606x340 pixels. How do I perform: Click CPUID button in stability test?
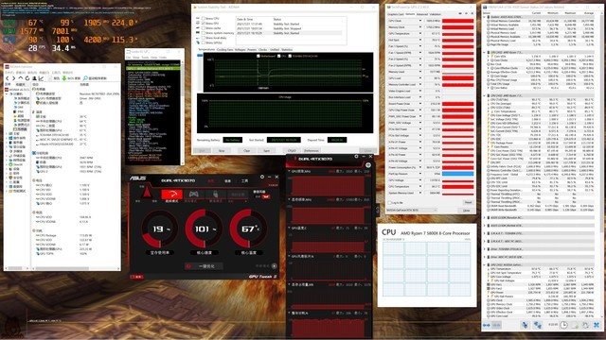pyautogui.click(x=292, y=151)
